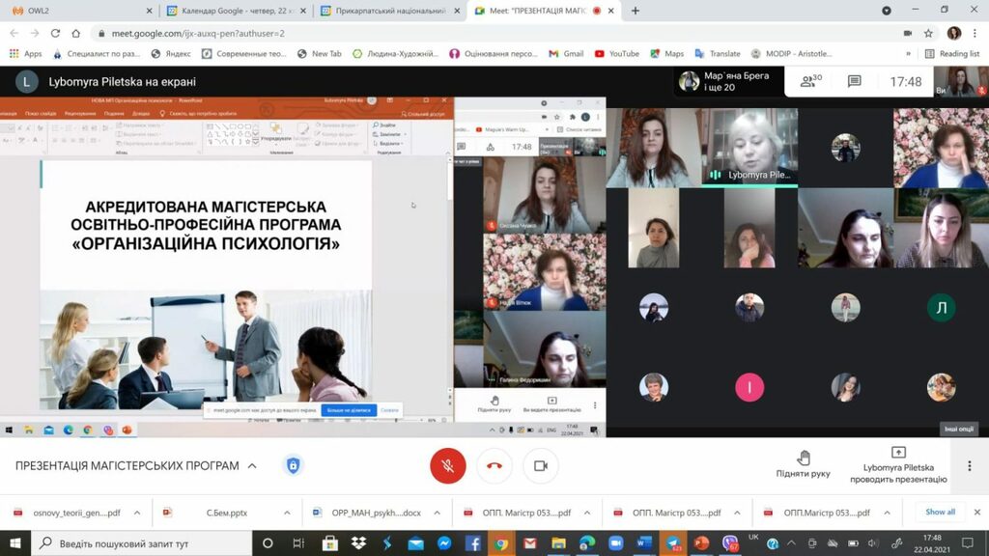The width and height of the screenshot is (989, 556).
Task: Open the chat panel icon
Action: point(855,82)
